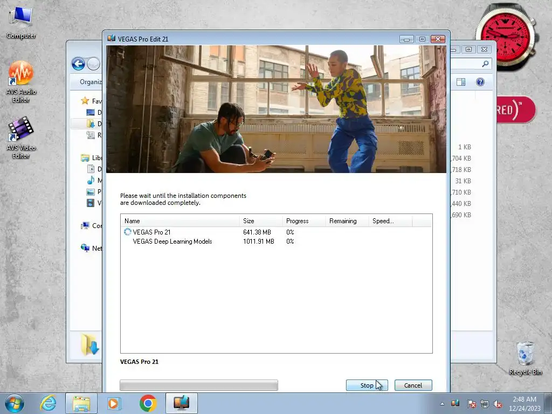Click the Progress column header

click(304, 220)
